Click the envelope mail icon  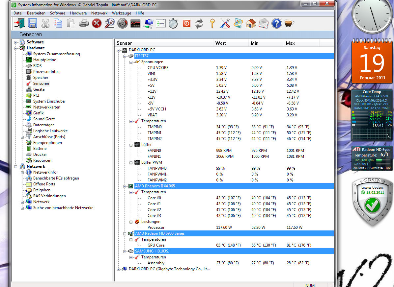[264, 23]
